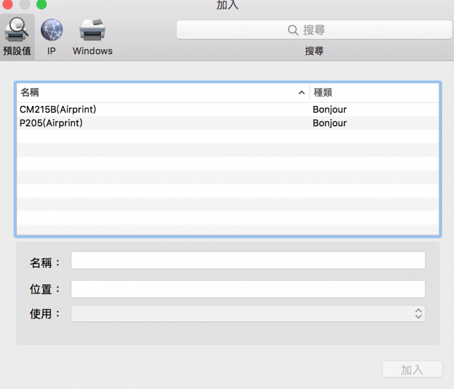The height and width of the screenshot is (389, 454).
Task: Sort list by the 名稱 column header
Action: [163, 93]
